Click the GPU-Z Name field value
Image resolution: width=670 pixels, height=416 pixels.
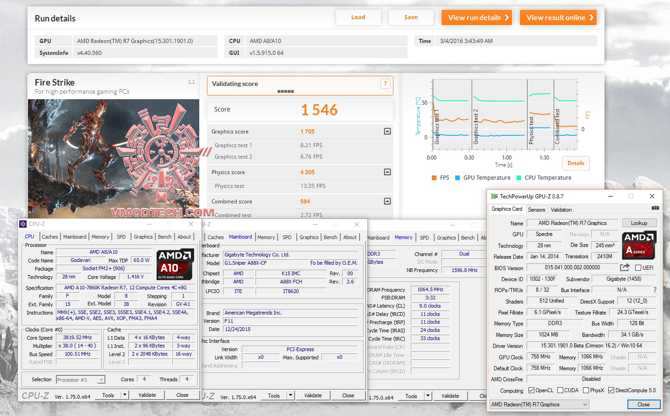coord(572,223)
